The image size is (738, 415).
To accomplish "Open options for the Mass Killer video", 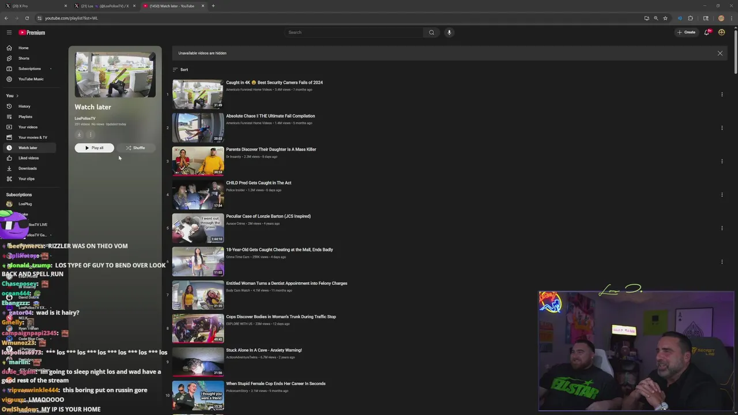I will pos(722,161).
